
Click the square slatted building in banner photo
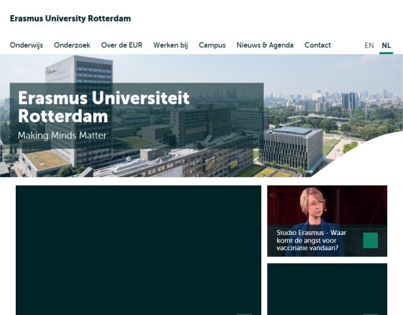(291, 149)
